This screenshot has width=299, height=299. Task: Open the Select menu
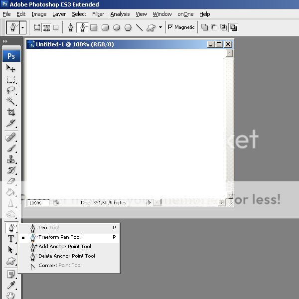[79, 14]
